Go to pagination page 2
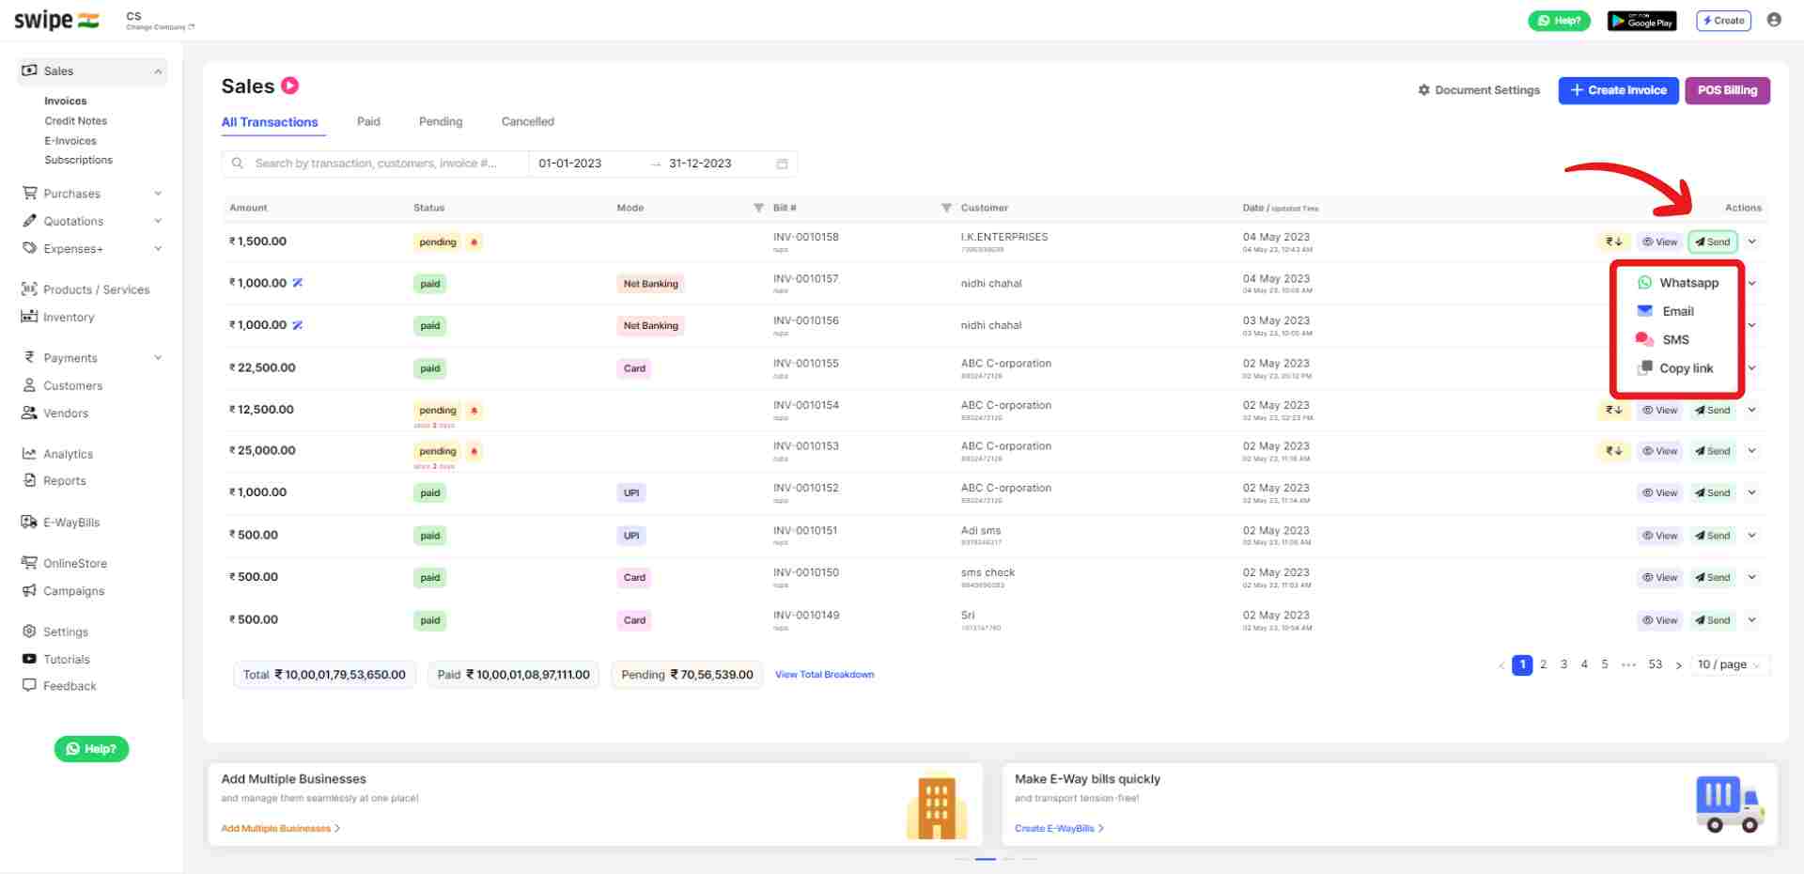 click(x=1543, y=664)
